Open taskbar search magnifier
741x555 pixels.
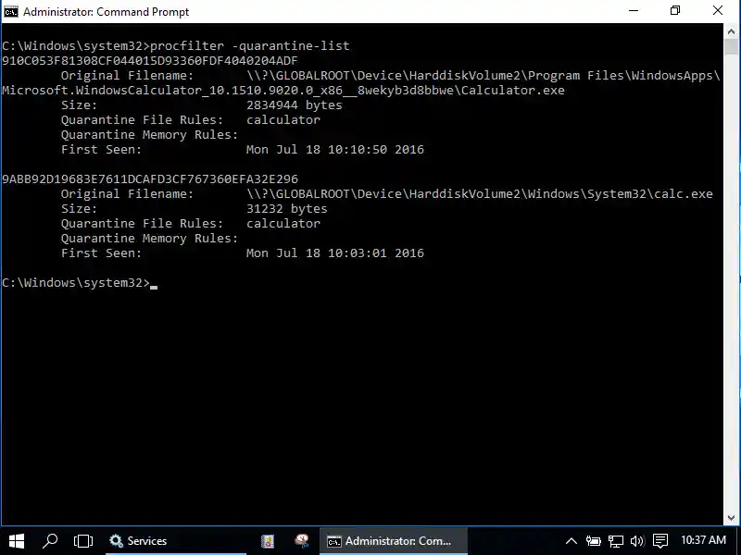(50, 541)
